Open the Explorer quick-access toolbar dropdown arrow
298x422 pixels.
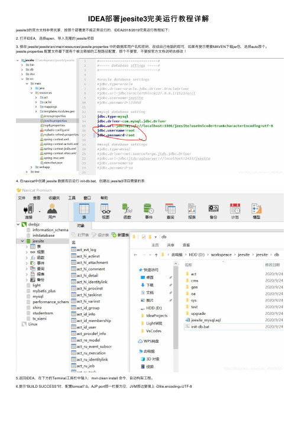pyautogui.click(x=156, y=237)
